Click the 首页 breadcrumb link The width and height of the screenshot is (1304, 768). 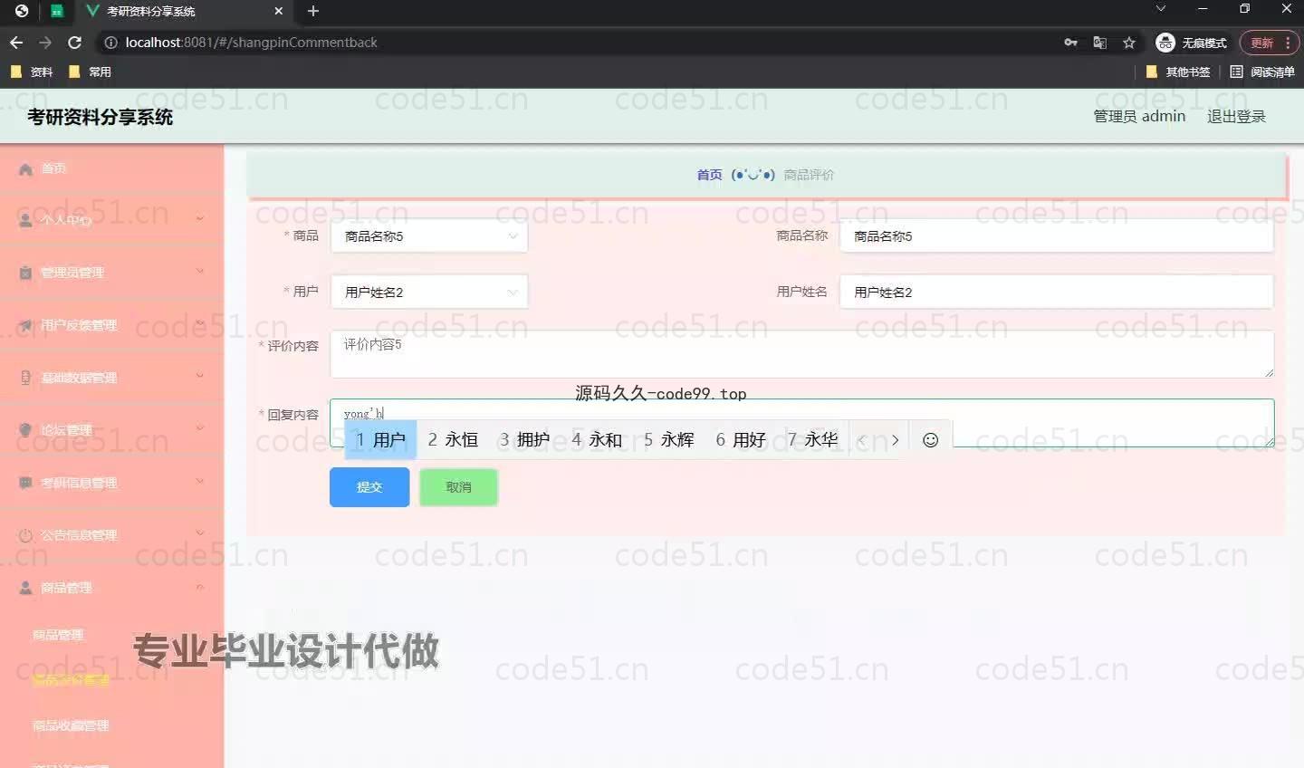(709, 175)
